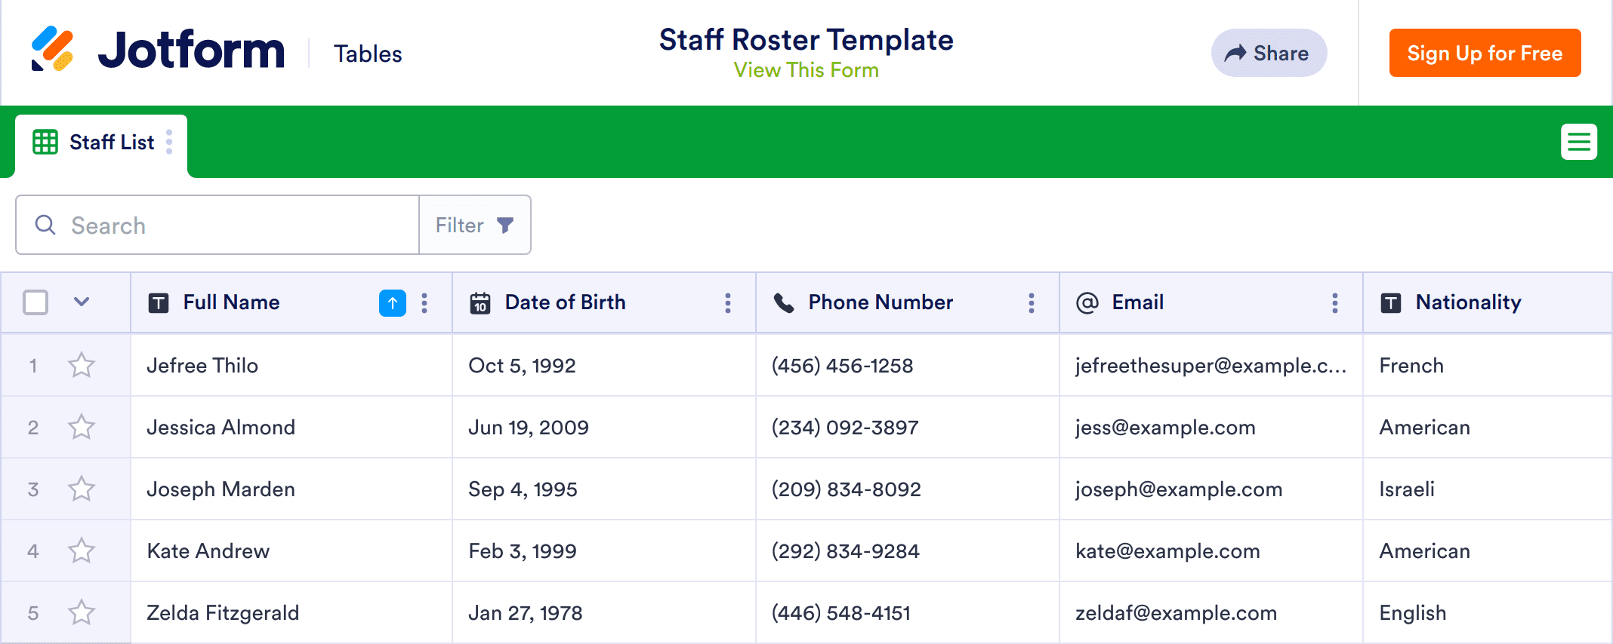Click the Share button

point(1269,53)
